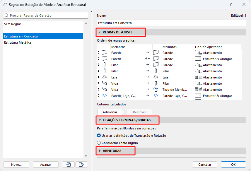Expand the Aberturas section
The width and height of the screenshot is (251, 171).
pyautogui.click(x=100, y=151)
